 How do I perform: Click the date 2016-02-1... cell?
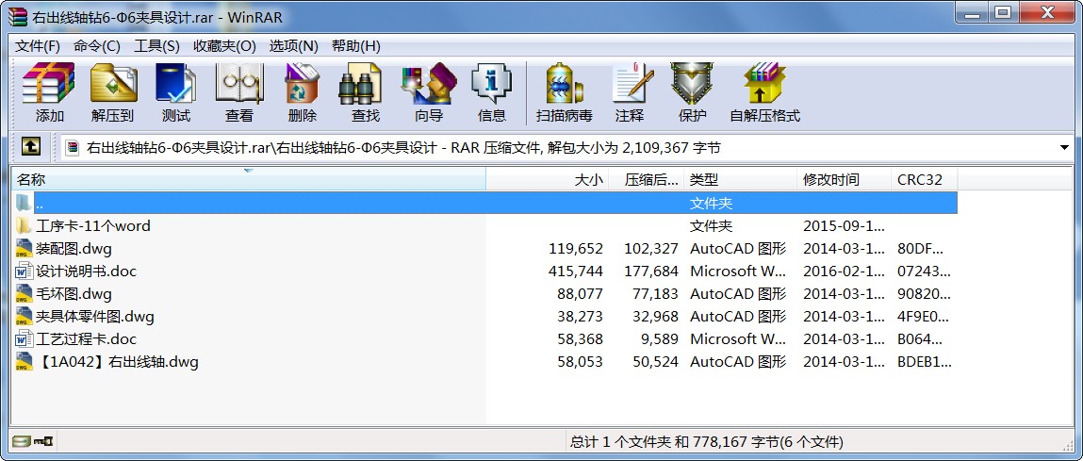(x=844, y=271)
